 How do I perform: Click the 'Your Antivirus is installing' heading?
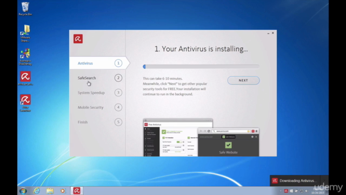201,49
